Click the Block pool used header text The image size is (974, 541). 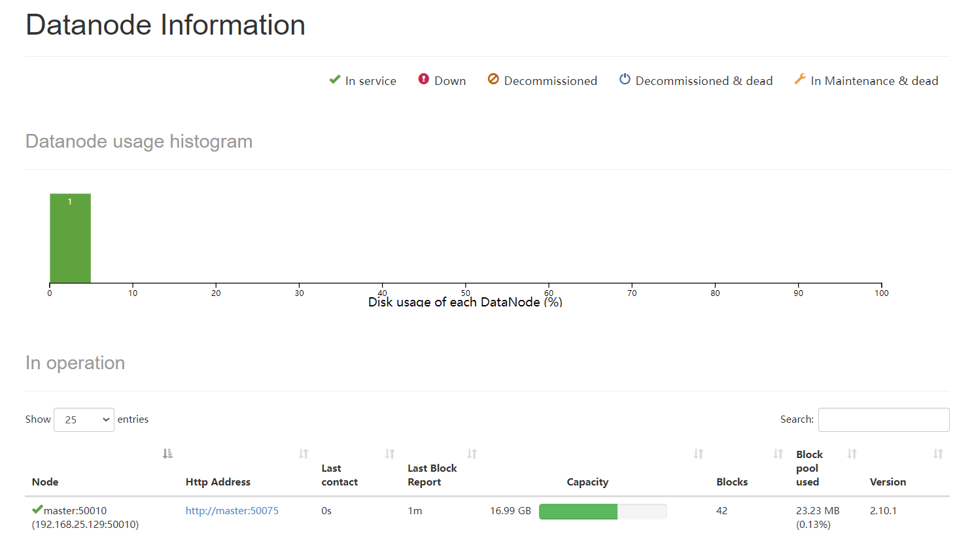point(809,468)
